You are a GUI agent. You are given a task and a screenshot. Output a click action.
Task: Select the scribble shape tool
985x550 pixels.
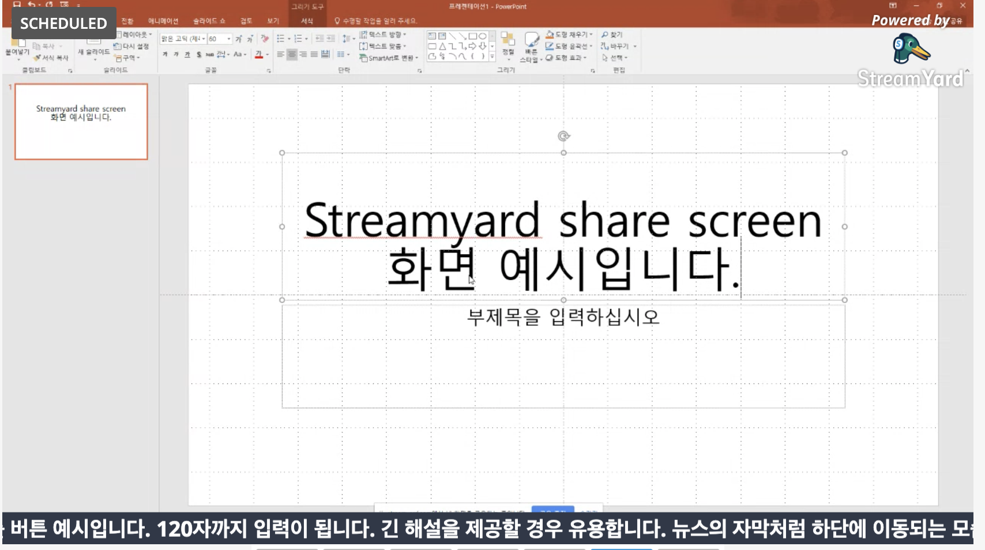coord(442,56)
